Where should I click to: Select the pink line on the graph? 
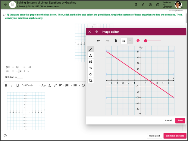[140, 74]
